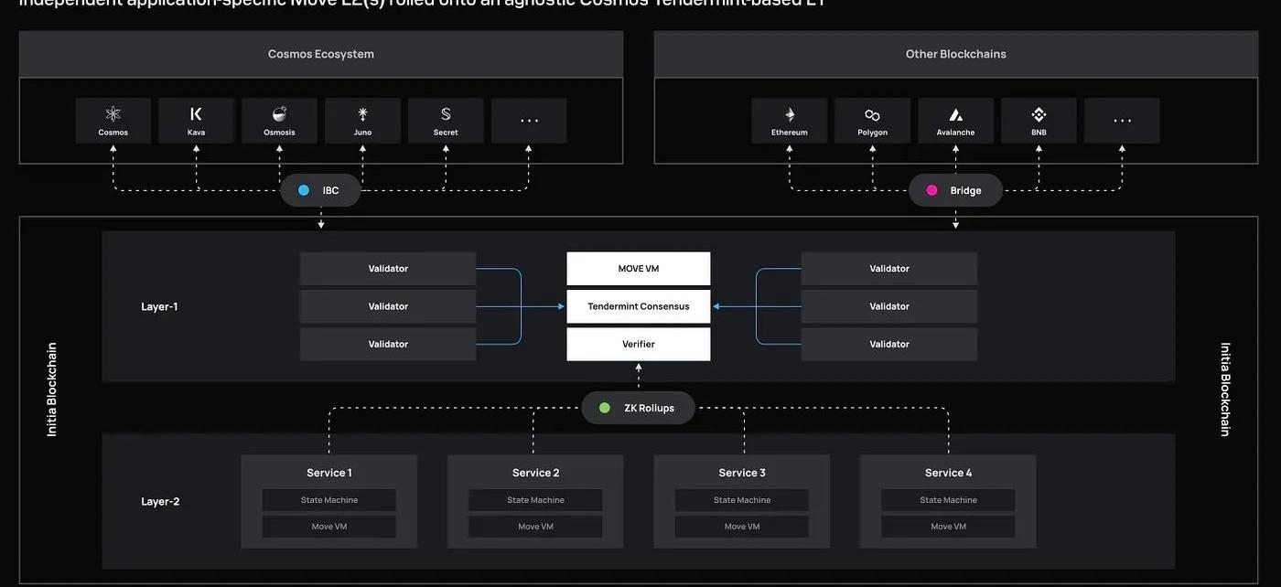Select the Juno chain icon
This screenshot has width=1281, height=587.
point(362,114)
